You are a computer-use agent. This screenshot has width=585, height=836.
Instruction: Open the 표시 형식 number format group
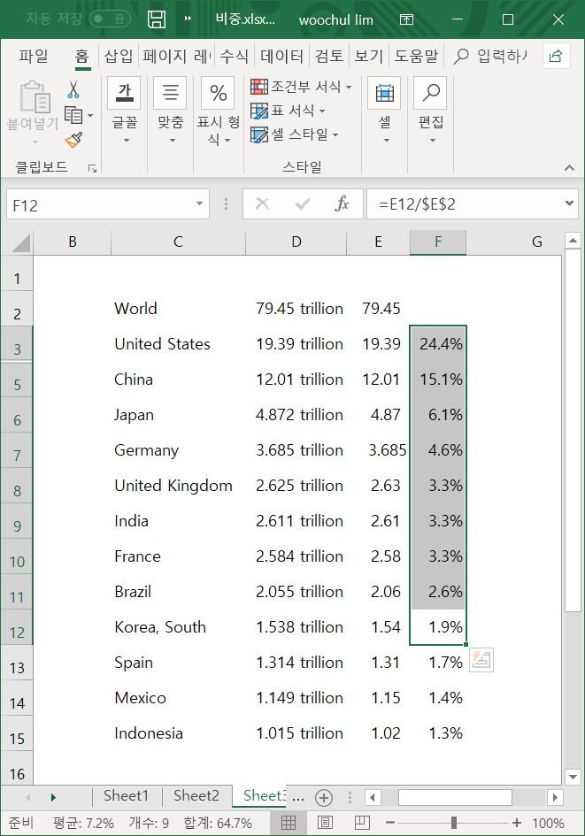(218, 111)
